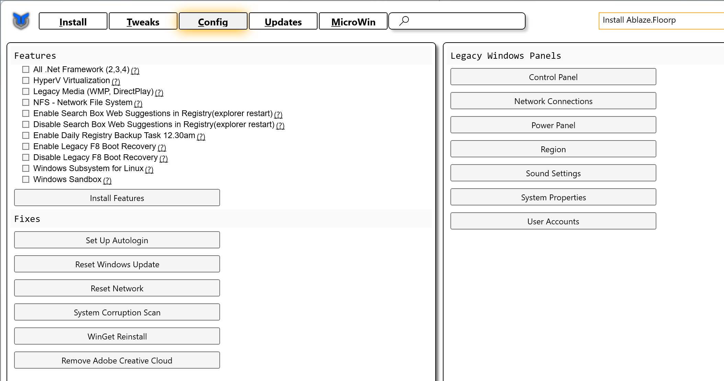Check NFS - Network File System
Viewport: 724px width, 381px height.
click(x=25, y=102)
